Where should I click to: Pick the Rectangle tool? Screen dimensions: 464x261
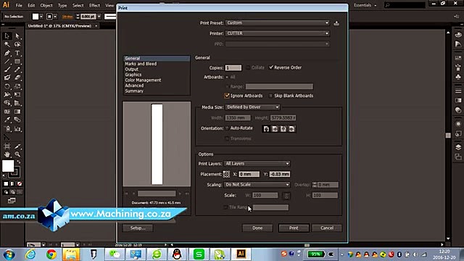point(17,61)
